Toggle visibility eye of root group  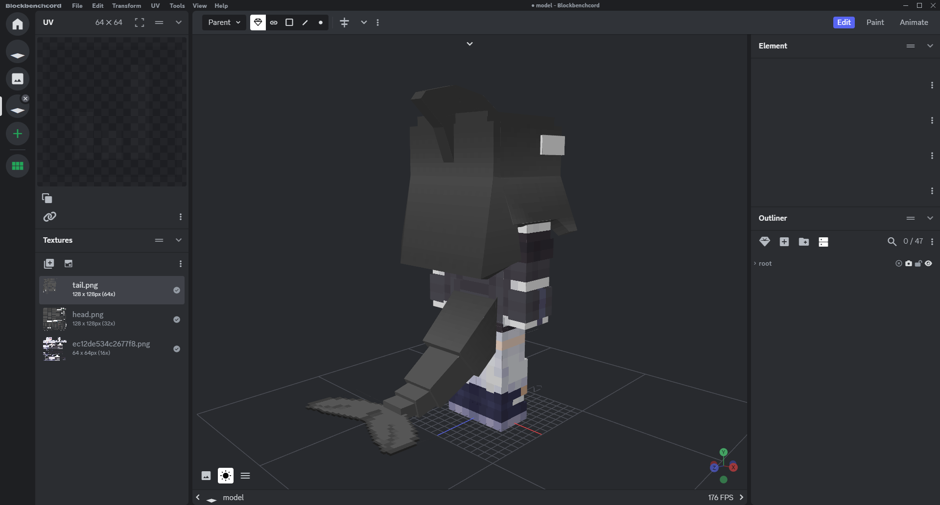[x=928, y=263]
